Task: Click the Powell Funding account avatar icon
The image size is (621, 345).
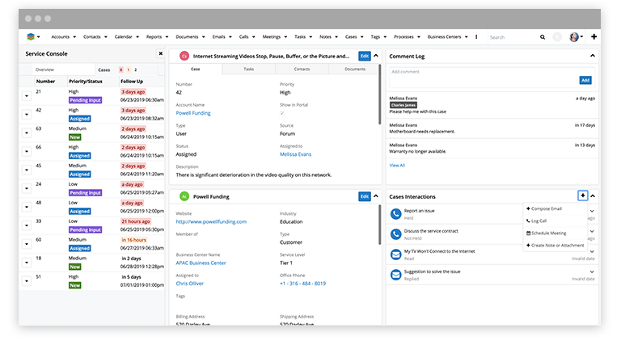Action: [x=184, y=196]
